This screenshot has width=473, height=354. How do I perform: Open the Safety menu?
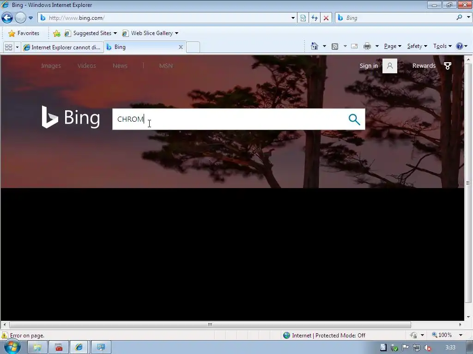click(417, 46)
